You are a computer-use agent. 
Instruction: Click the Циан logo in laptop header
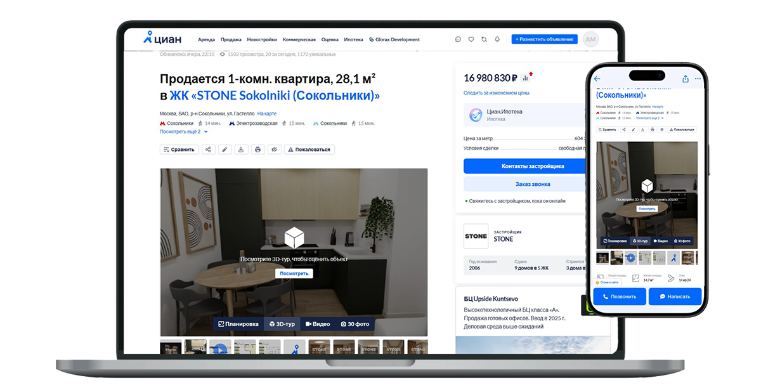[x=162, y=38]
